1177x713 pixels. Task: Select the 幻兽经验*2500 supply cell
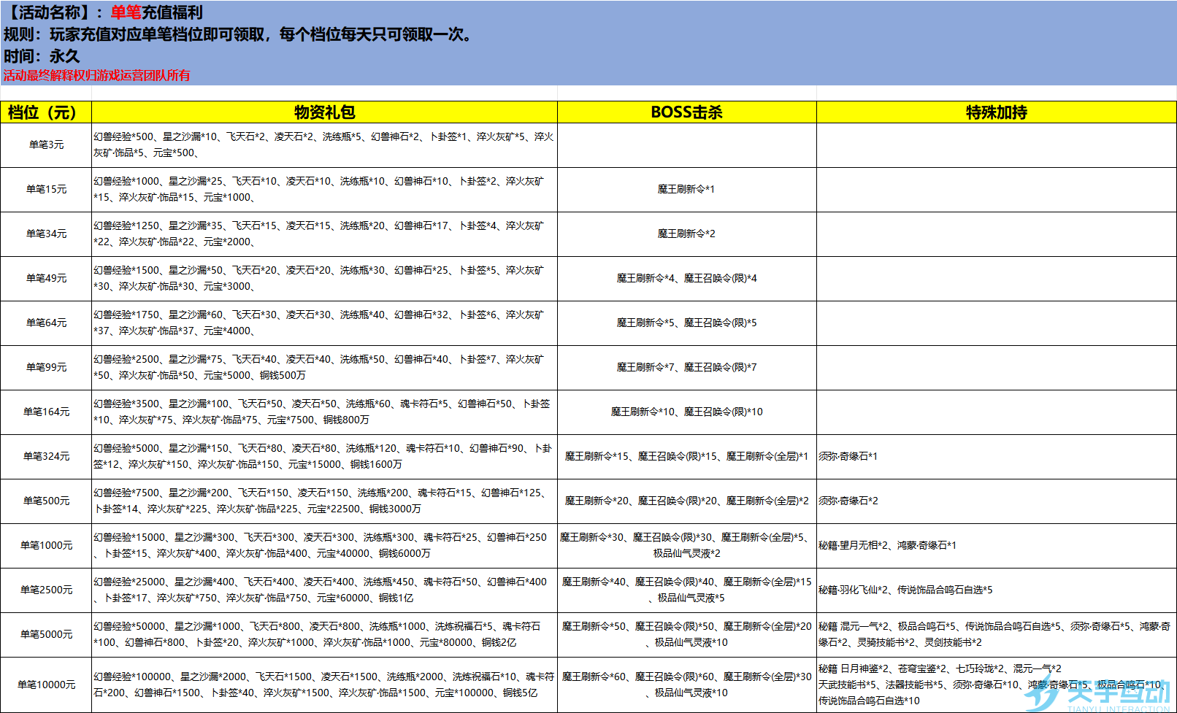click(x=324, y=368)
